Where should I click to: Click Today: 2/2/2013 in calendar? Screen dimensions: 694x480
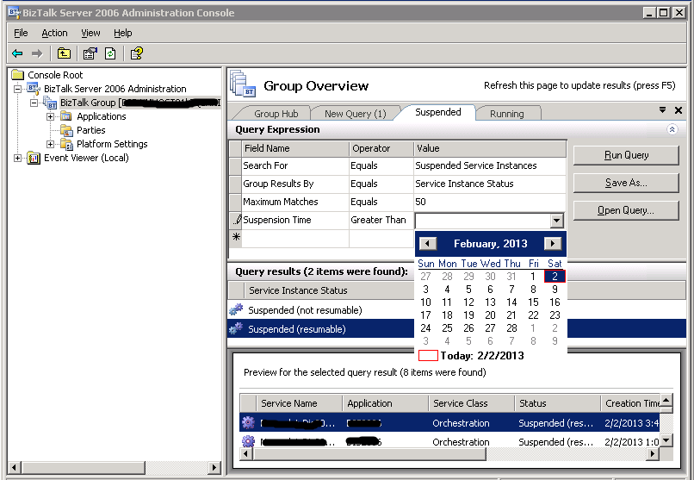472,356
